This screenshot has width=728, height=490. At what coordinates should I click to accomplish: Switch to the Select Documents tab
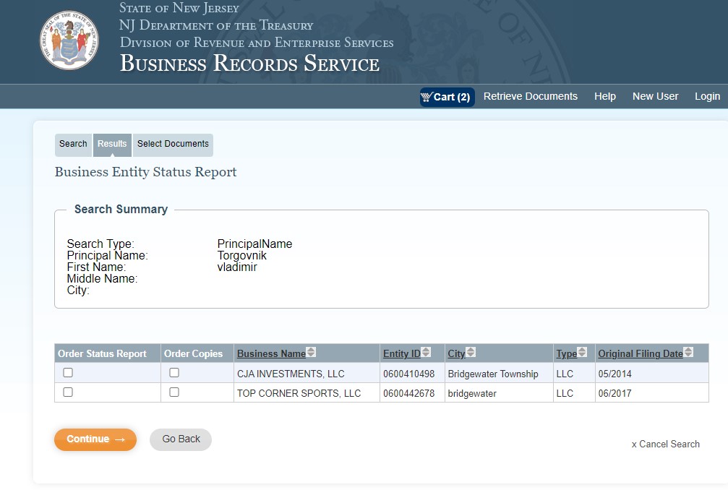[173, 144]
